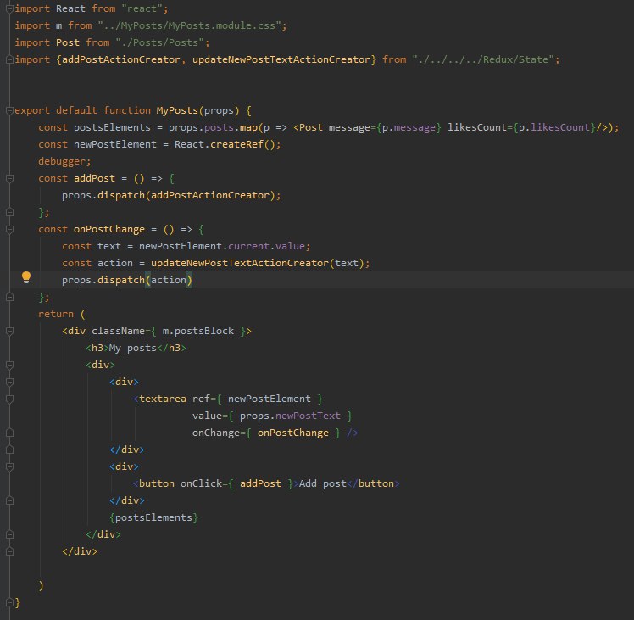Screen dimensions: 634x620
Task: Click fold end marker on the onChange line
Action: 9,433
